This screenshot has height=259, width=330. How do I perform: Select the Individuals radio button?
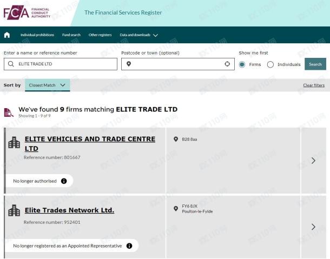tap(270, 64)
